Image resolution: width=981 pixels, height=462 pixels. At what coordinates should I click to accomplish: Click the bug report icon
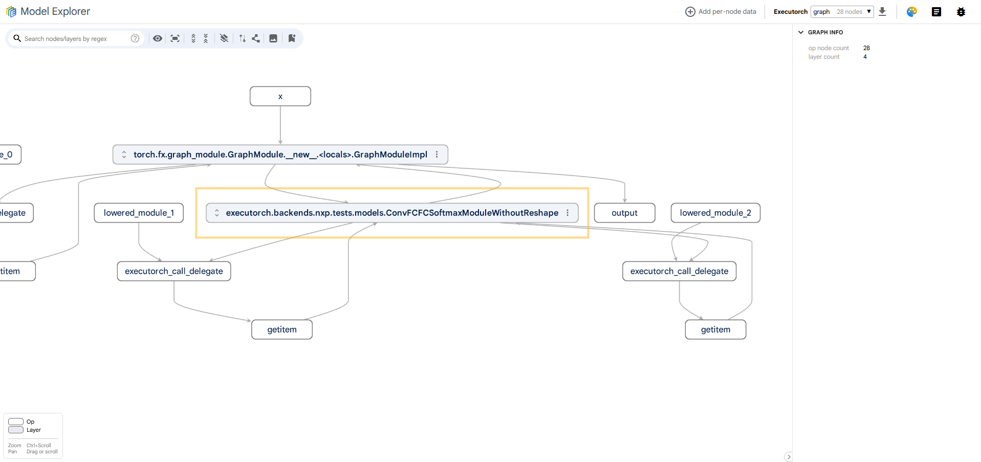pyautogui.click(x=961, y=12)
